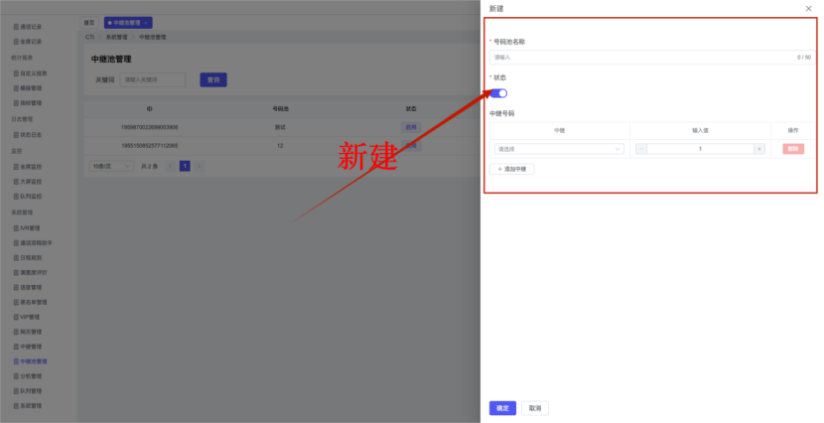This screenshot has height=423, width=824.
Task: Open IVR管理 in the sidebar
Action: (32, 227)
